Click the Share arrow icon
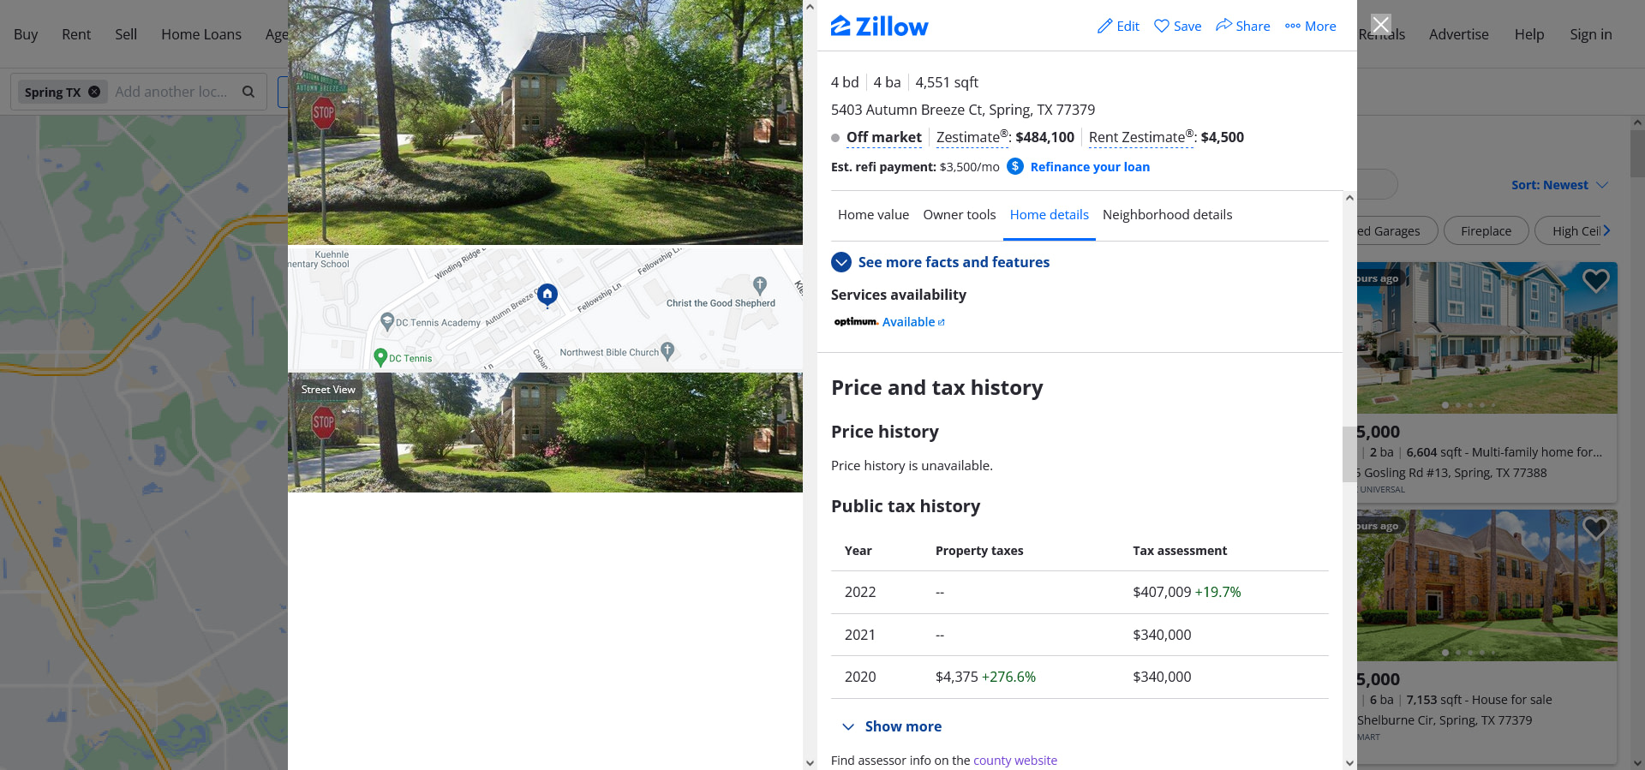 (x=1224, y=26)
